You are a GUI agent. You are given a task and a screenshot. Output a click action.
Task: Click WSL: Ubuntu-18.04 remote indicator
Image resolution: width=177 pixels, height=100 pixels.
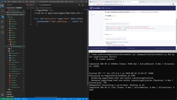coord(7,99)
